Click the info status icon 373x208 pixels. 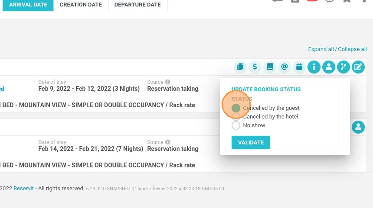314,67
